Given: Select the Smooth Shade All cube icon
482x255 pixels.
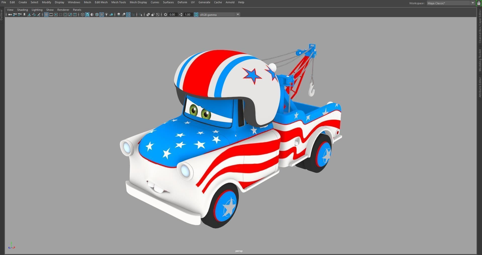Looking at the screenshot, I should click(x=87, y=15).
